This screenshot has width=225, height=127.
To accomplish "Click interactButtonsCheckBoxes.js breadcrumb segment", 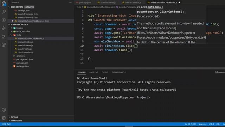I will (x=100, y=7).
